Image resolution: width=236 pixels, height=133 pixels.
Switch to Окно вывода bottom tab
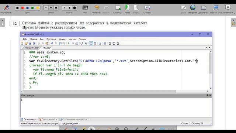(x=29, y=119)
